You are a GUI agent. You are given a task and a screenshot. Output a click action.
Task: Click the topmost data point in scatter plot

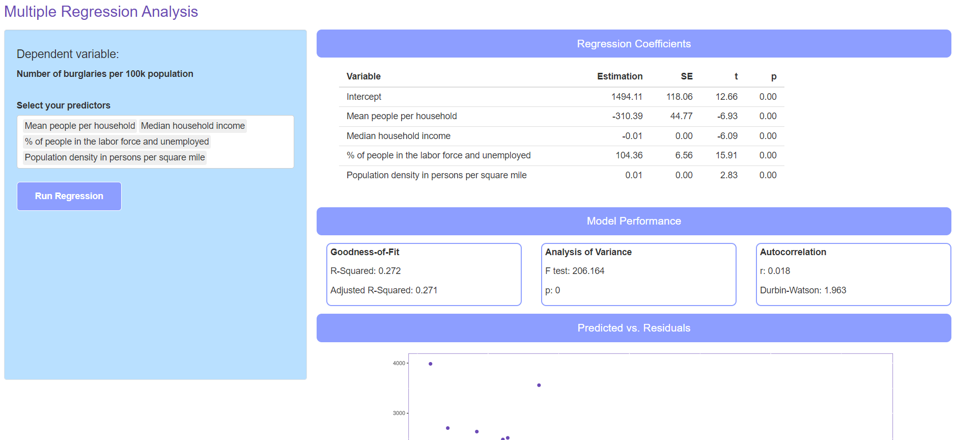point(431,364)
